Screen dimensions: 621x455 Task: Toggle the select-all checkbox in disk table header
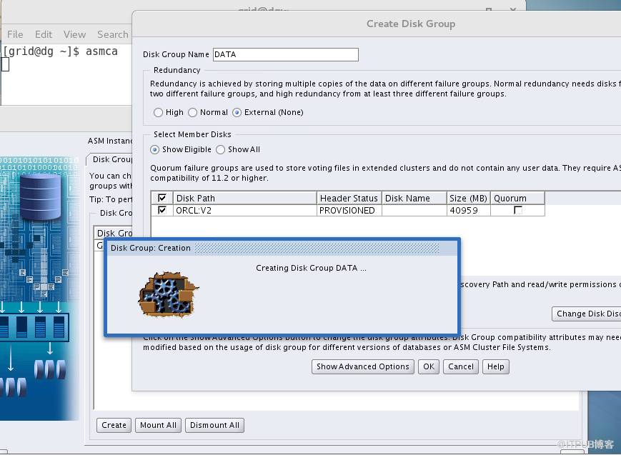pos(162,198)
